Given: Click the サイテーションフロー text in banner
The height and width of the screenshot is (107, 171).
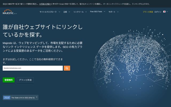Looking at the screenshot, I should tap(61, 4).
